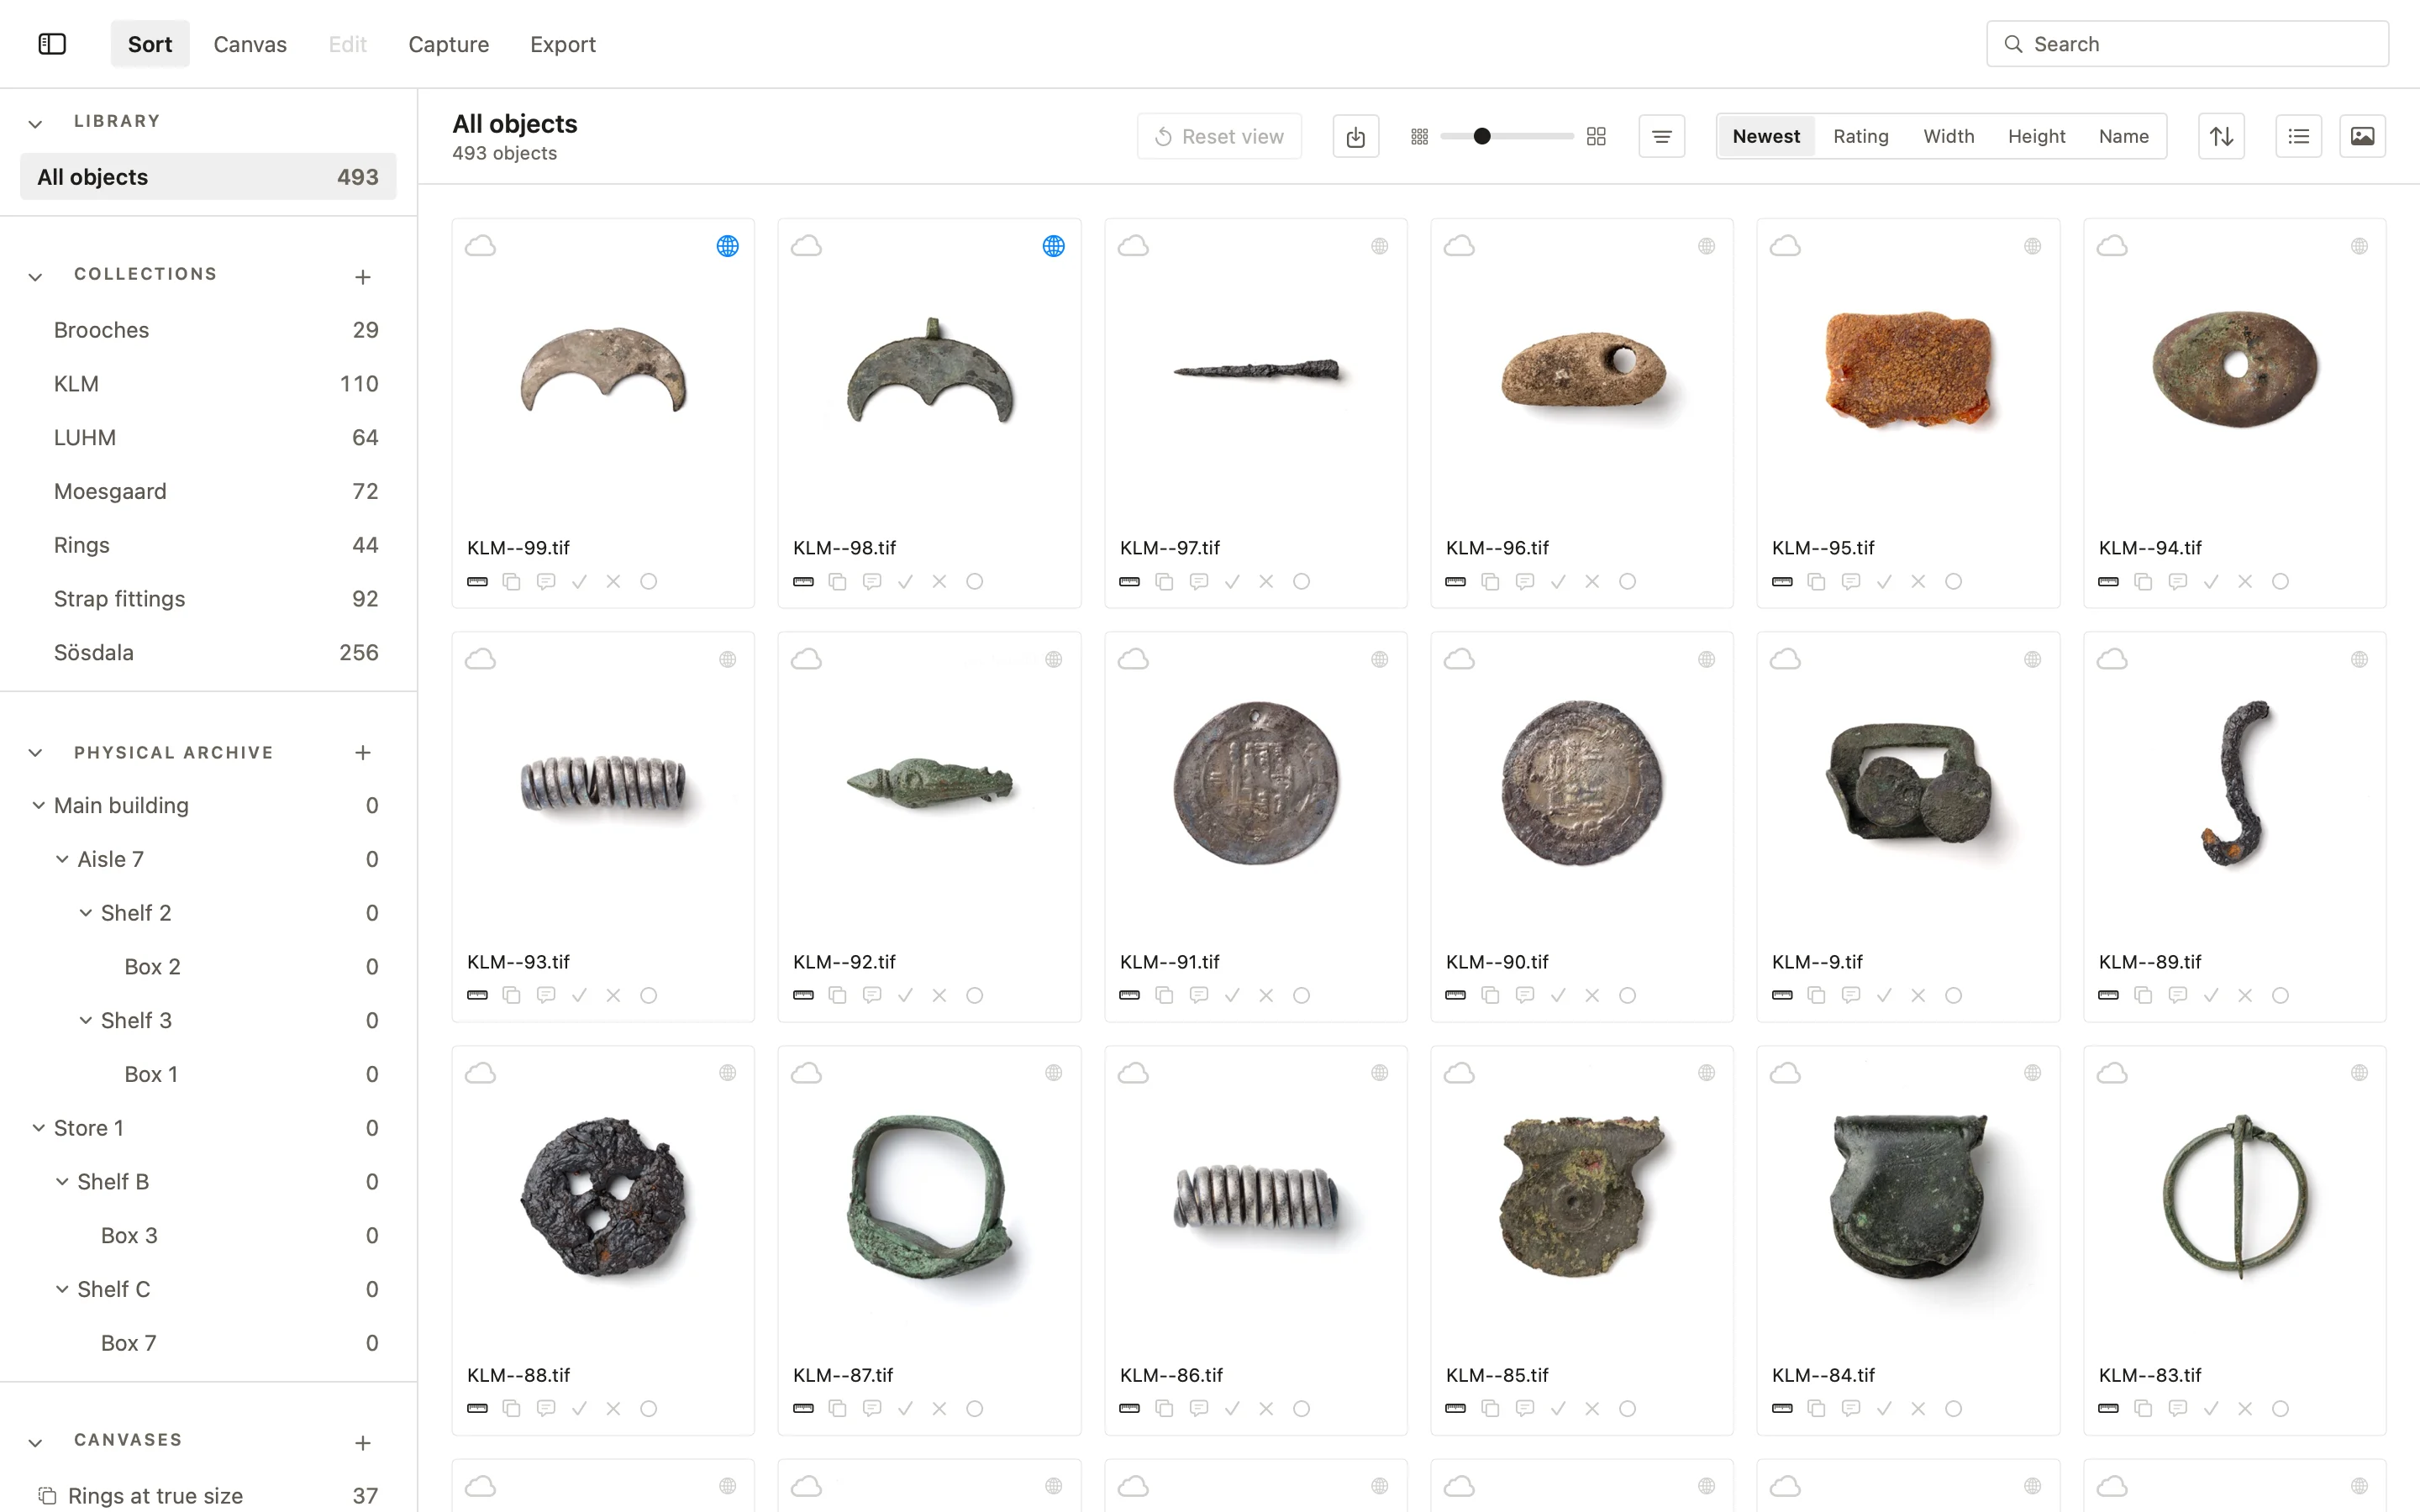2420x1512 pixels.
Task: Click the ruler scale icon under KLM--87.tif
Action: coord(803,1408)
